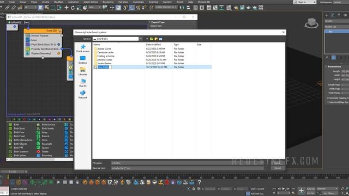Open This PC in save dialog sidebar
This screenshot has width=349, height=196.
83,83
